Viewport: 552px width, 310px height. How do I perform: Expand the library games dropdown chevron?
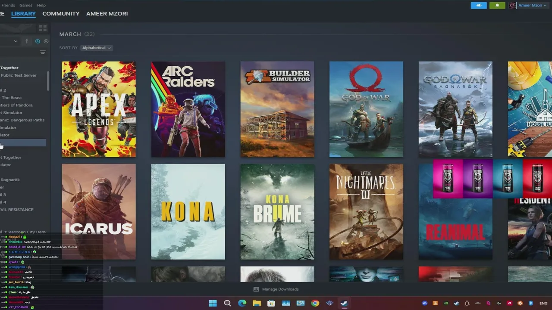(16, 41)
